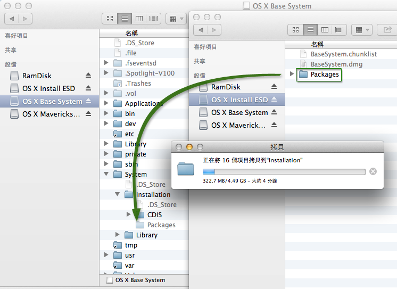Screen dimensions: 397x289
Task: Select top-level .DS_Store file
Action: pos(144,43)
